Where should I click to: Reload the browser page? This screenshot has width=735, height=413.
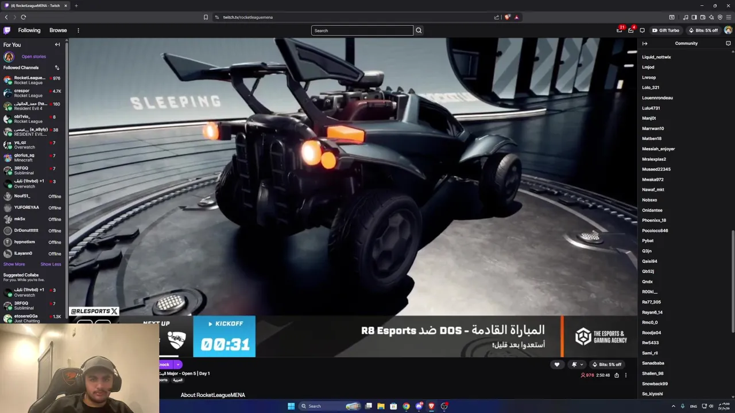tap(24, 17)
